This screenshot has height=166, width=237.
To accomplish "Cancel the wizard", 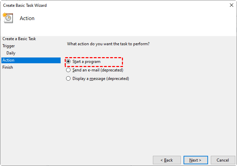I will click(x=223, y=160).
